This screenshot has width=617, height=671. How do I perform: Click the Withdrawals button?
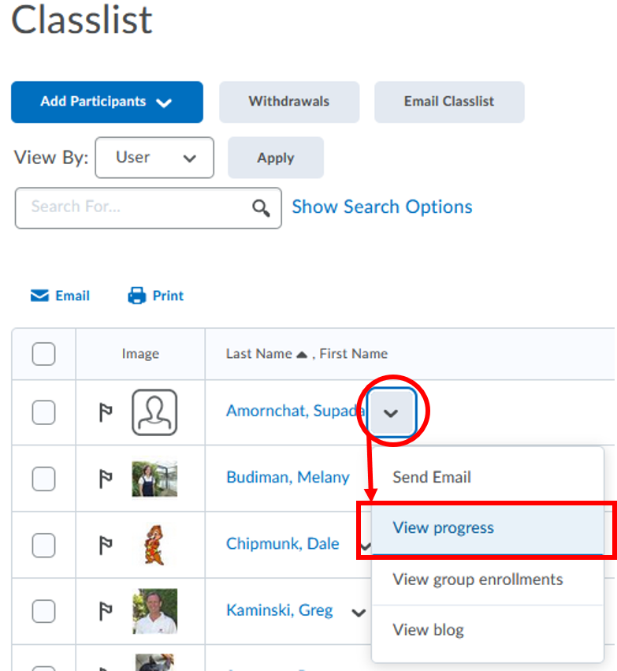click(288, 102)
